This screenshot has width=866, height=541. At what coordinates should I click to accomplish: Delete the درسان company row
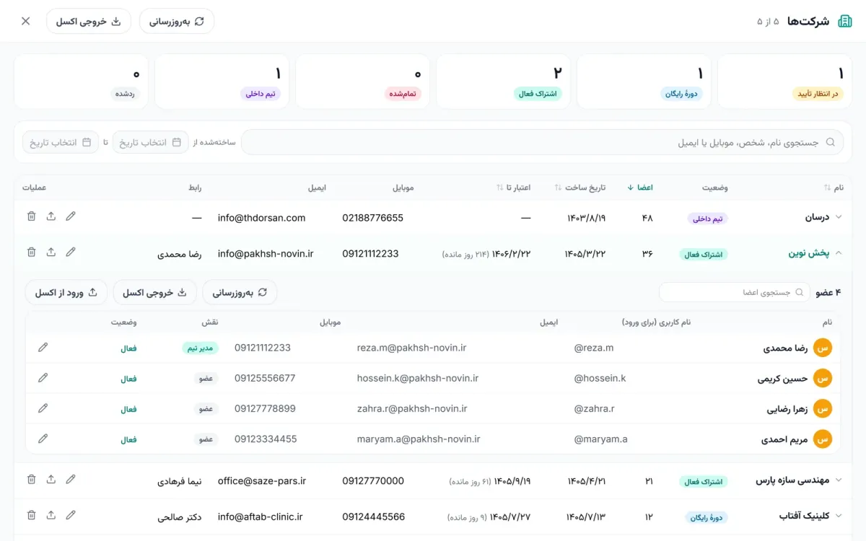[31, 216]
